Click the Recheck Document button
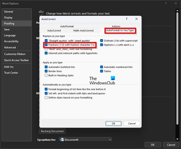This screenshot has width=181, height=149. [52, 131]
